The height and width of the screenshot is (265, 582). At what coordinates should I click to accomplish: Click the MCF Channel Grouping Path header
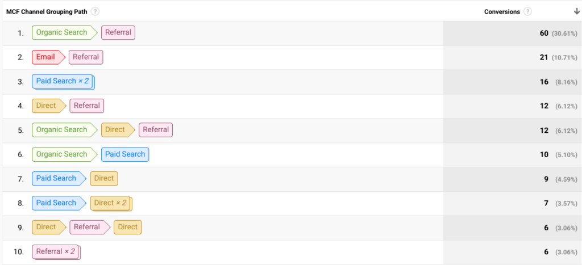click(x=47, y=11)
